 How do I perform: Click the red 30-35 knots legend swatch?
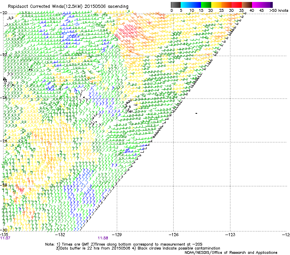click(237, 5)
